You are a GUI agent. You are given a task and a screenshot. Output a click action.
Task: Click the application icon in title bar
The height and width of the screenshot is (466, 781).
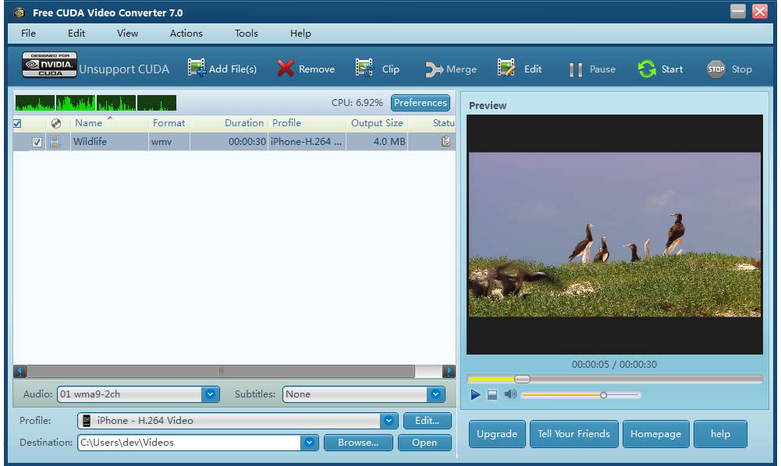[x=20, y=12]
